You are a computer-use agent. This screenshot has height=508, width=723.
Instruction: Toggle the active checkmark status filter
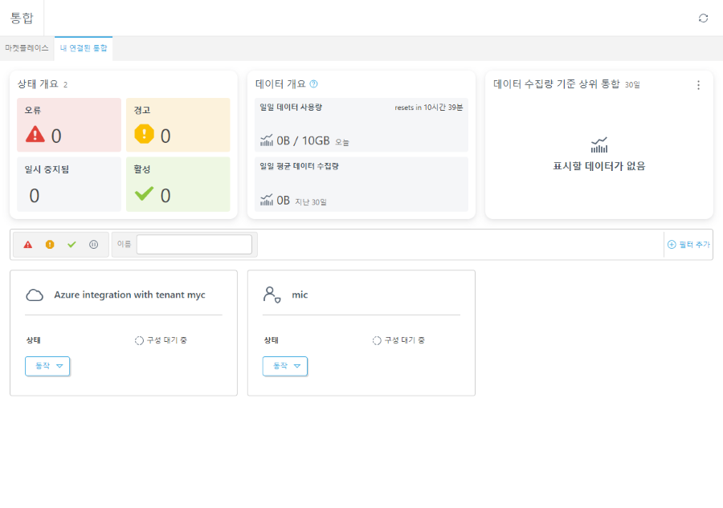coord(71,245)
